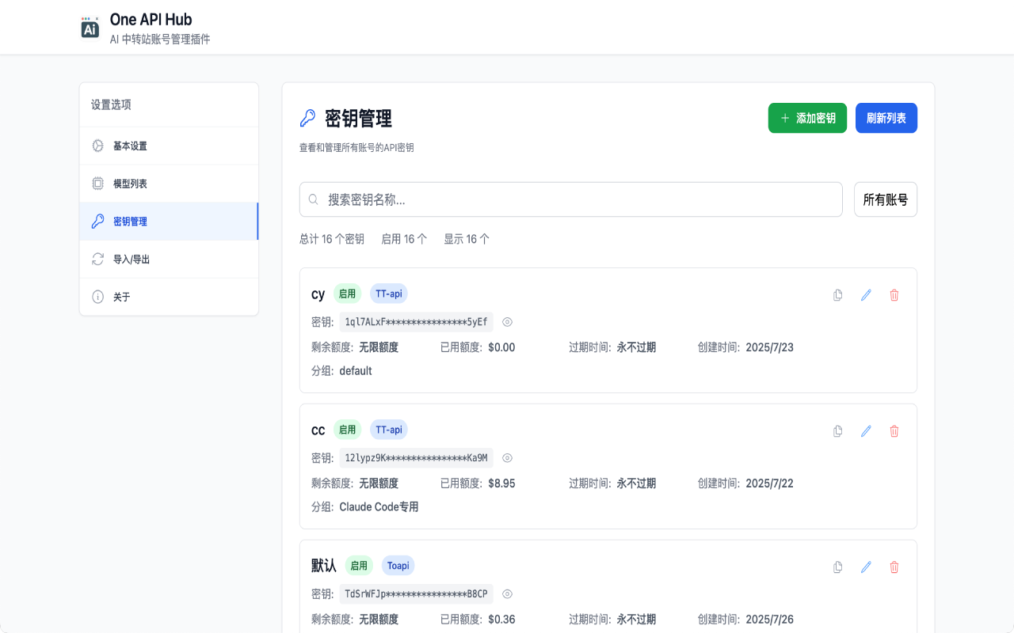Screen dimensions: 1014x633
Task: Select the Toapi tag on 默认
Action: coord(398,566)
